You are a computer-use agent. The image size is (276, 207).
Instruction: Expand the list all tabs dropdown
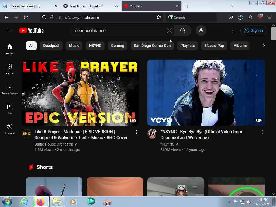[233, 6]
